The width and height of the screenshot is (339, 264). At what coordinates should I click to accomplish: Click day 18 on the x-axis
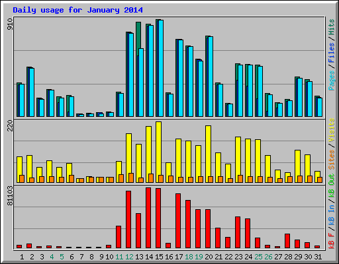[x=189, y=257]
